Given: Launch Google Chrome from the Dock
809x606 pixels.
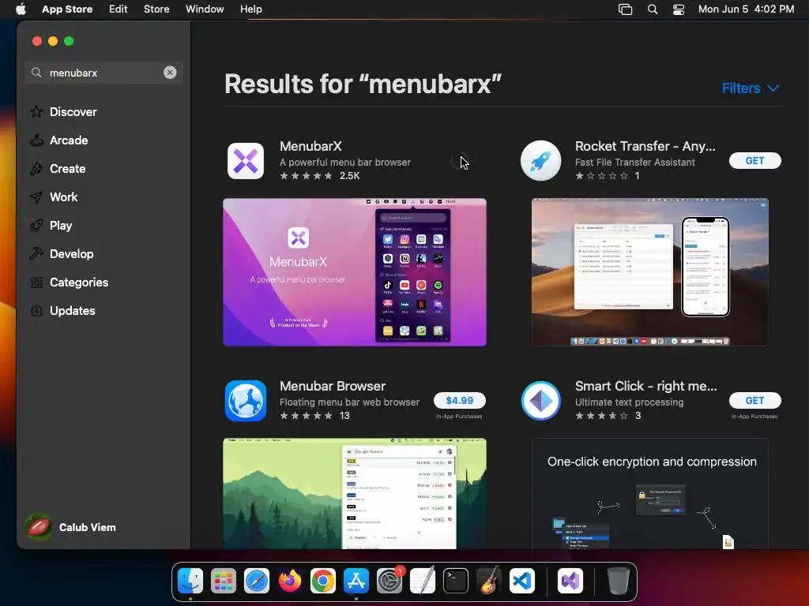Looking at the screenshot, I should 323,581.
